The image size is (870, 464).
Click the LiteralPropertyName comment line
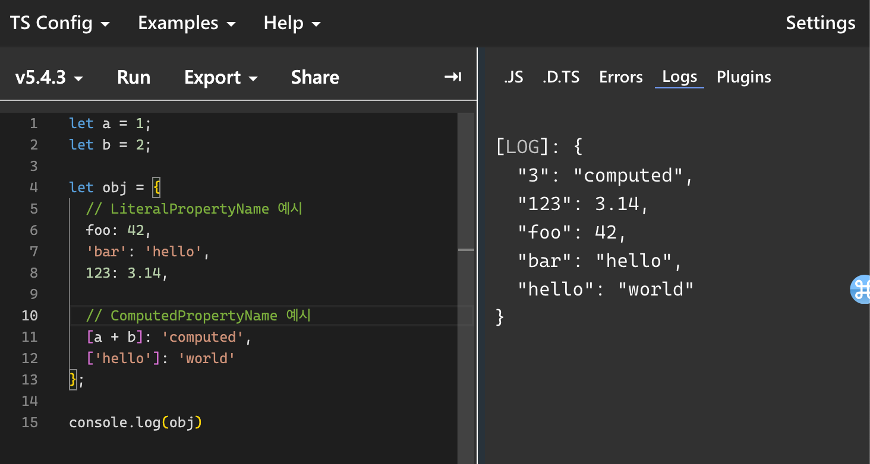[195, 209]
